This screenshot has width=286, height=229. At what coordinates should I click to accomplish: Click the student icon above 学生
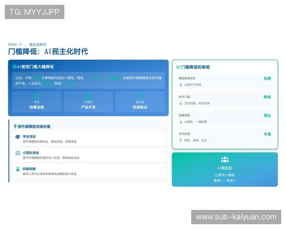pos(37,96)
